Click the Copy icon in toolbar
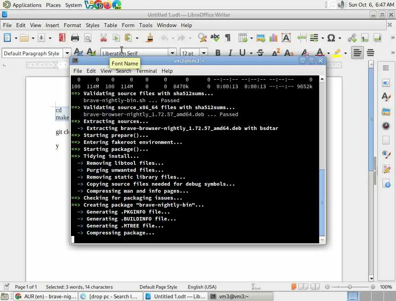 pyautogui.click(x=116, y=38)
